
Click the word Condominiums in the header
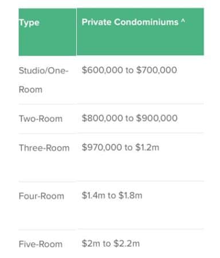tap(146, 22)
